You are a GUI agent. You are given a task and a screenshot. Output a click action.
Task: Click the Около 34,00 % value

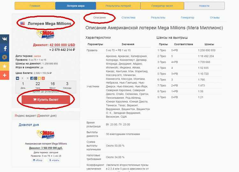115,157
